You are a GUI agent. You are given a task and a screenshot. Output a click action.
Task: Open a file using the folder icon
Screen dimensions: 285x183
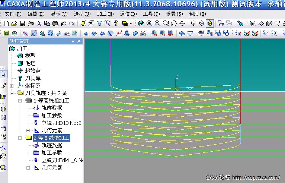[x=15, y=23]
